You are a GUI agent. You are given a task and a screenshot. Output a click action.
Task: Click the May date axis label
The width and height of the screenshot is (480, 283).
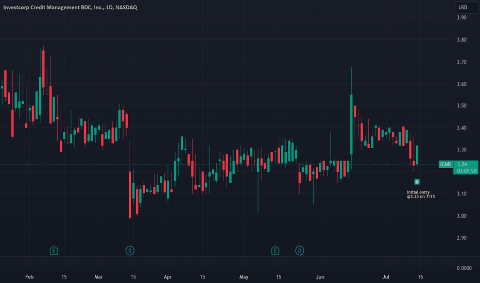pos(244,277)
